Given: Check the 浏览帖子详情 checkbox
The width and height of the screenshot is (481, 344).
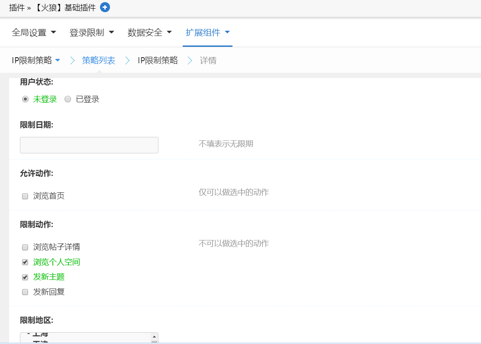Looking at the screenshot, I should 25,247.
